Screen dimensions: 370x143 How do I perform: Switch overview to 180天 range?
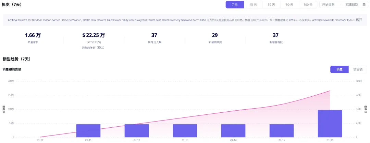click(x=308, y=5)
